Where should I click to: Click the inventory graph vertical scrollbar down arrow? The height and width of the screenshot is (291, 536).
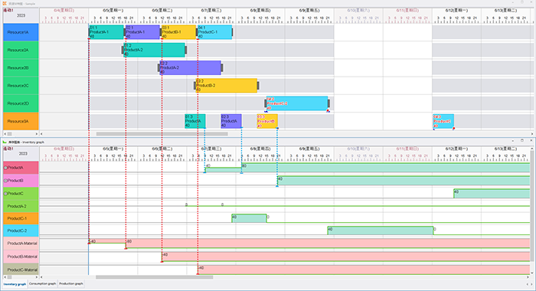pos(531,273)
